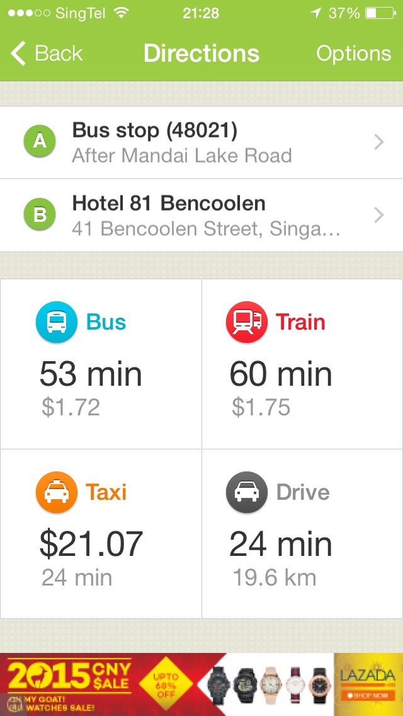Image resolution: width=403 pixels, height=716 pixels.
Task: Expand Bus stop (48021) chevron
Action: pos(378,142)
